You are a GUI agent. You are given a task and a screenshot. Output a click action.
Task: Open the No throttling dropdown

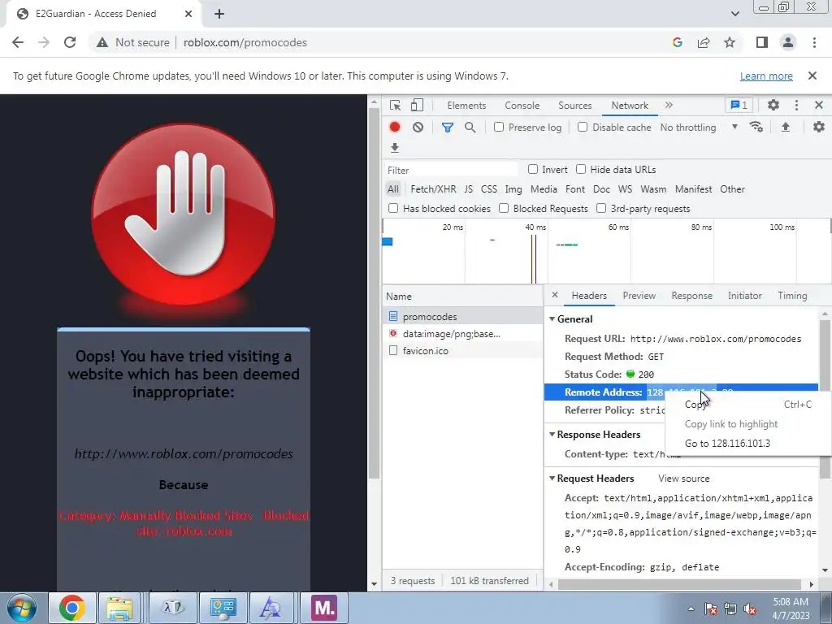[x=699, y=128]
